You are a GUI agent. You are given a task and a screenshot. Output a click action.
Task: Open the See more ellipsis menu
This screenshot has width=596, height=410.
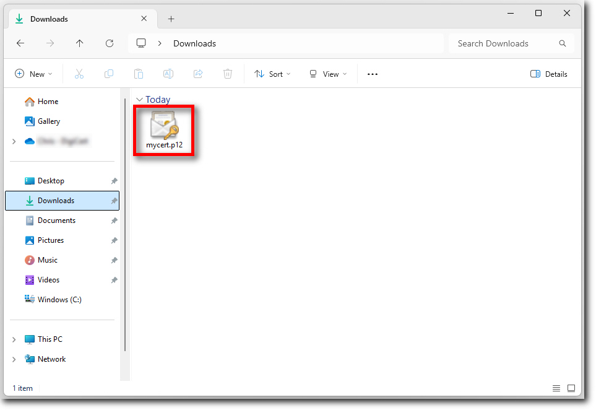373,74
